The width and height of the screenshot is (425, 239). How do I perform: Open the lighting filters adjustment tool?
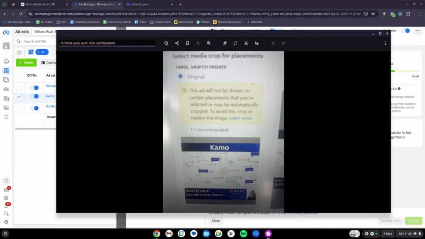coord(246,43)
